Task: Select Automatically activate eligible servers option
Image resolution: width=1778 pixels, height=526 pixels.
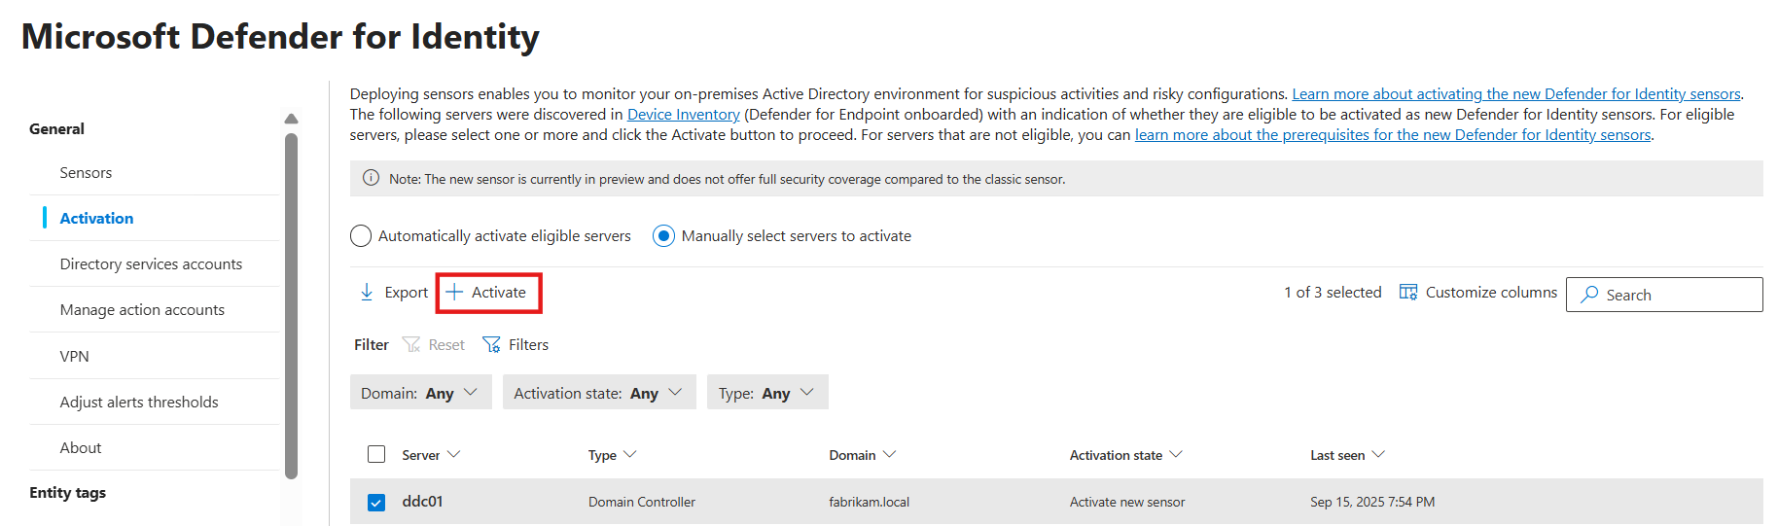Action: (x=361, y=236)
